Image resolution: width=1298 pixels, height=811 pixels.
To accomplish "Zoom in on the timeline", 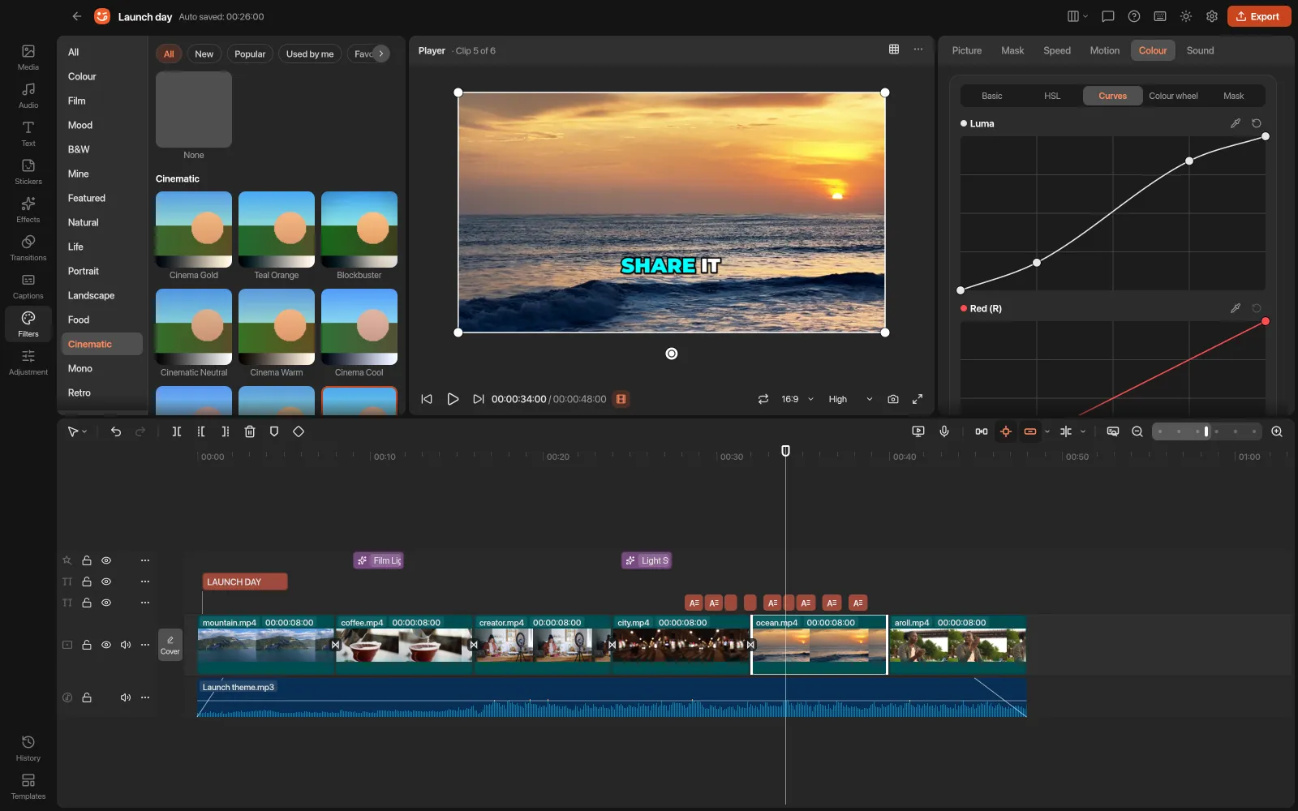I will [1277, 431].
